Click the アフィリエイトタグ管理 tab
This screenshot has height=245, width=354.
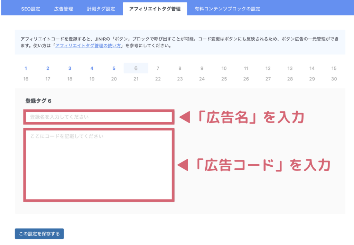(155, 9)
